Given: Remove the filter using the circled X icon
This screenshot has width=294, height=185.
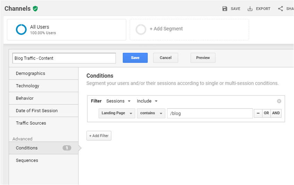Looking at the screenshot, I should (279, 101).
